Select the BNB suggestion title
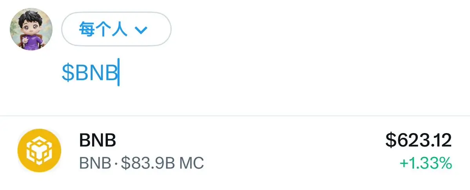Screen dimensions: 470x190 pos(97,140)
